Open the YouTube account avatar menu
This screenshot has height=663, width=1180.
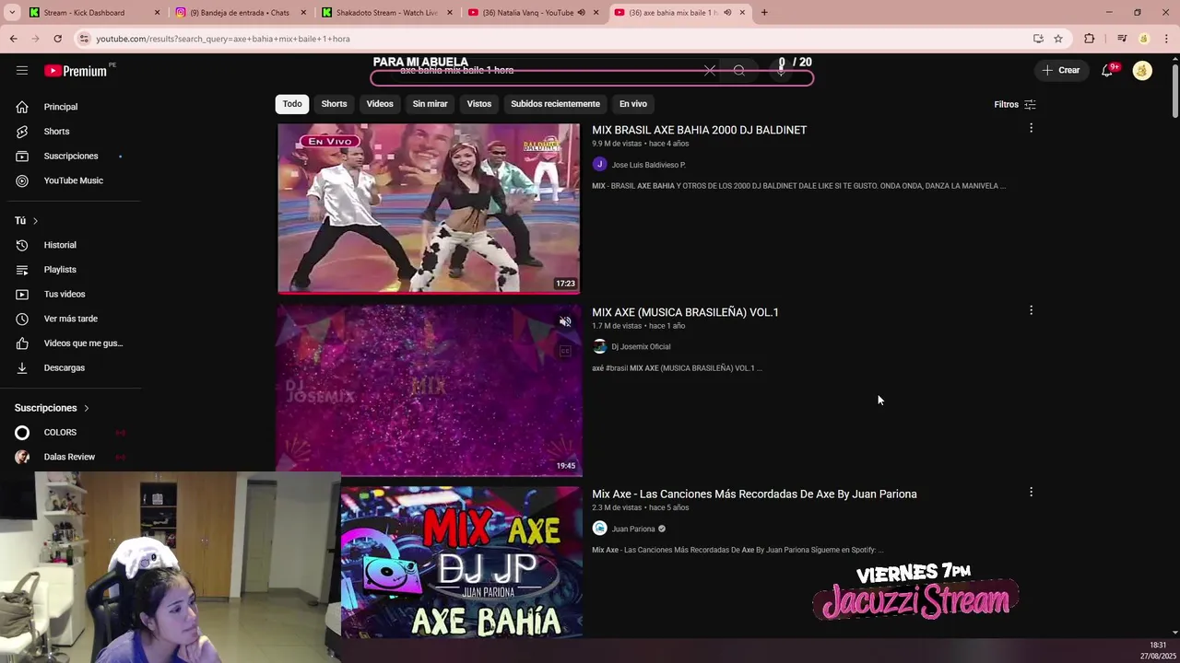pos(1142,70)
